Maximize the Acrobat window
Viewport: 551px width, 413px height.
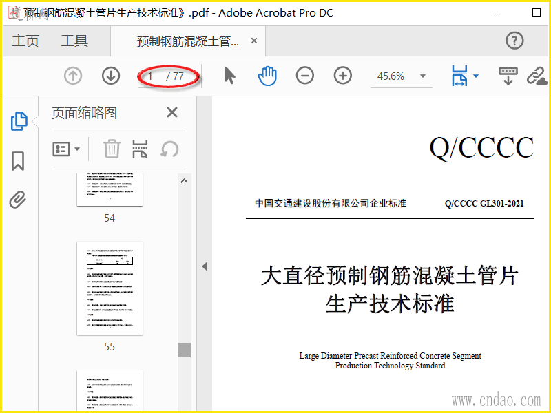point(537,12)
